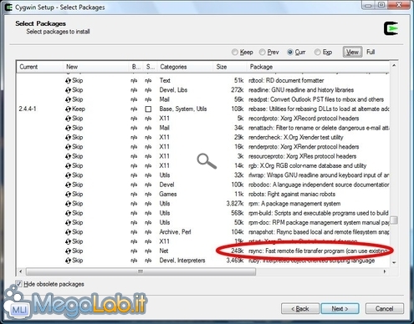
Task: Click the robots package description
Action: 292,195
